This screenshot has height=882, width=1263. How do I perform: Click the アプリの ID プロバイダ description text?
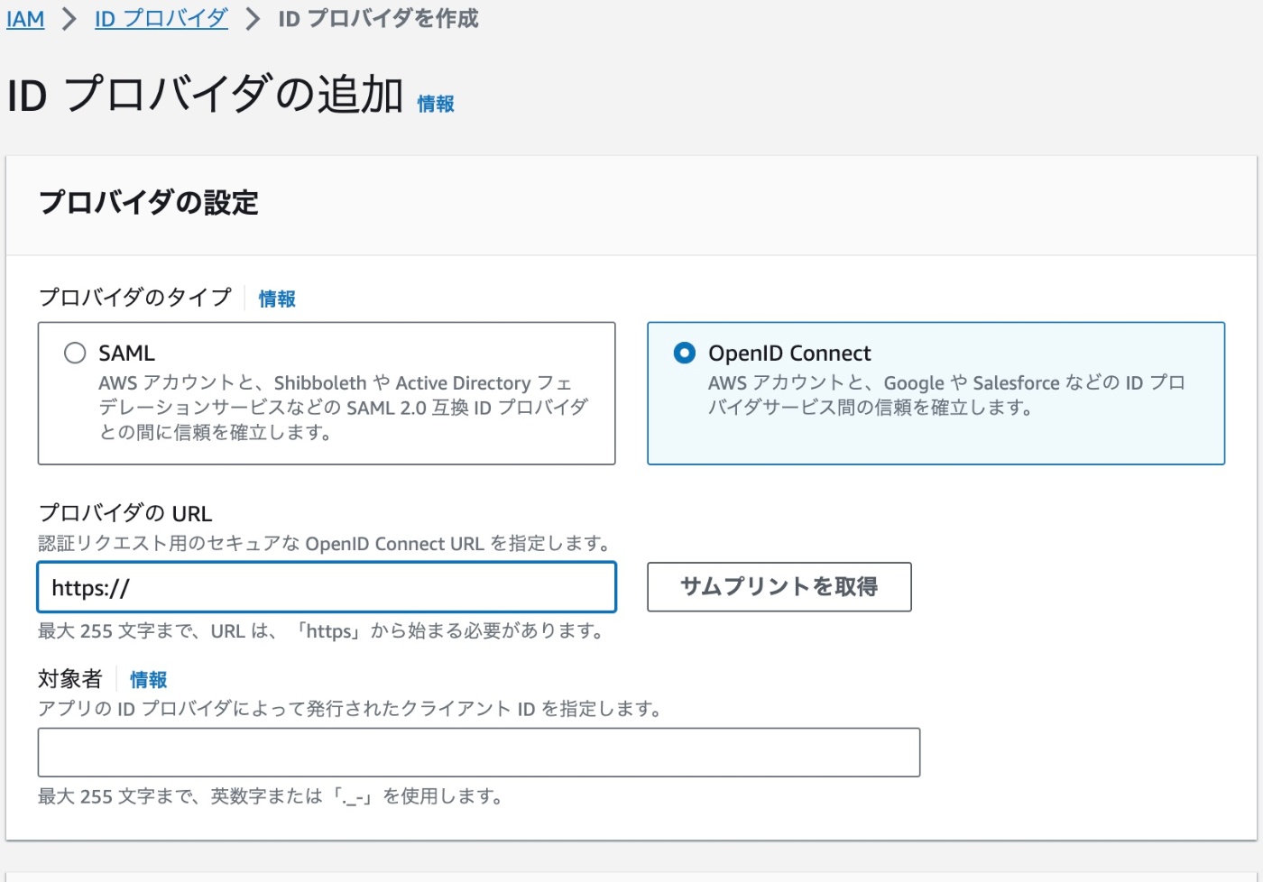[351, 709]
